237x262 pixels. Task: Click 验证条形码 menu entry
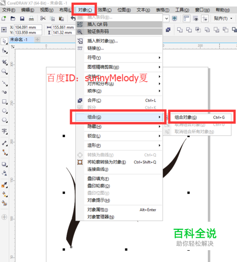point(119,31)
